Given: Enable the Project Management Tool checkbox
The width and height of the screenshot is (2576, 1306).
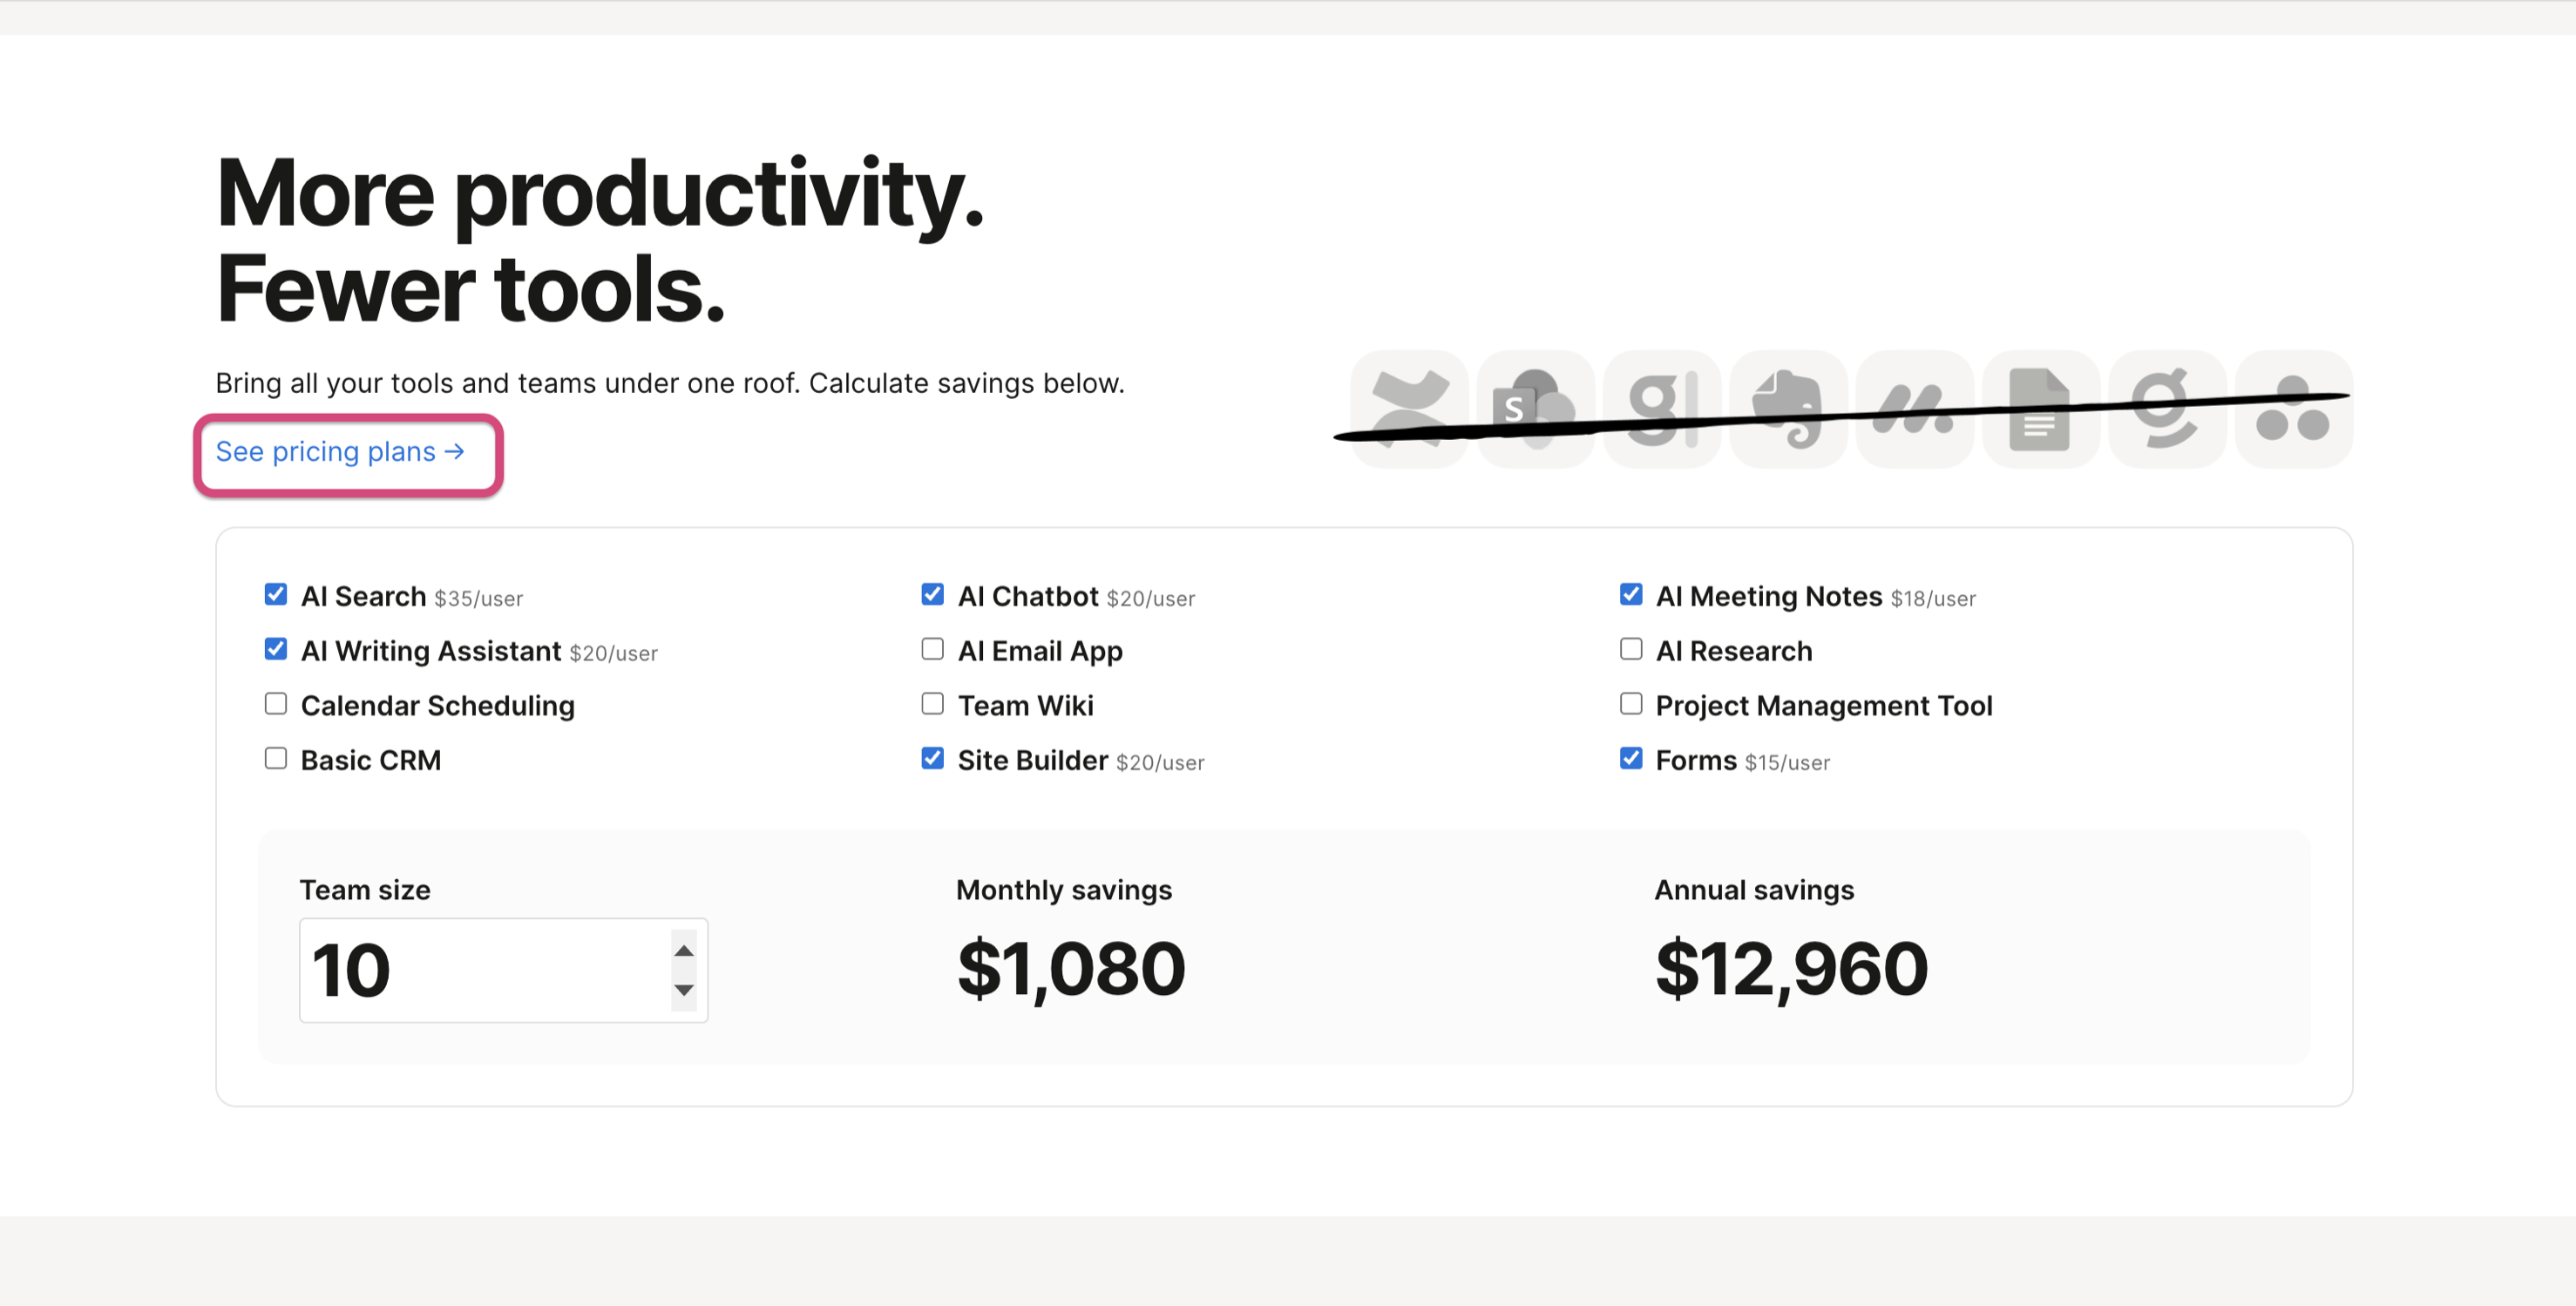Looking at the screenshot, I should click(x=1631, y=704).
